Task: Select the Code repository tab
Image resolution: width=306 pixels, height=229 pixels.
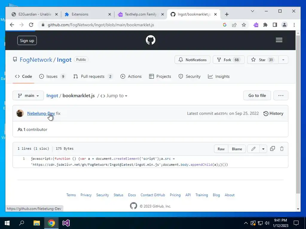Action: 23,76
